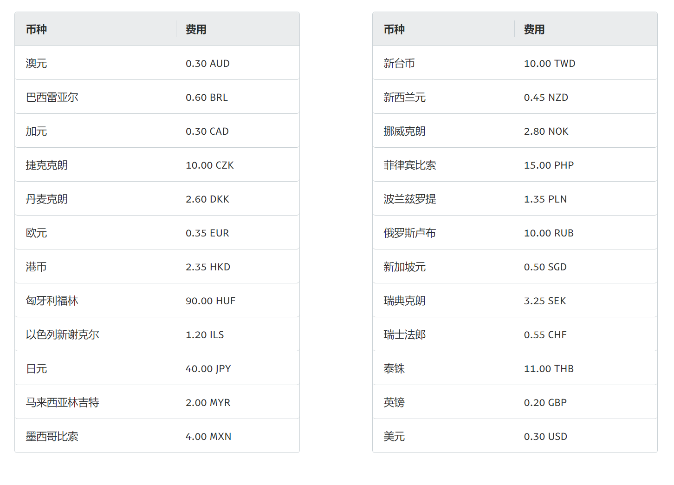Select the 1.35 PLN fee
The width and height of the screenshot is (674, 485).
tap(545, 199)
